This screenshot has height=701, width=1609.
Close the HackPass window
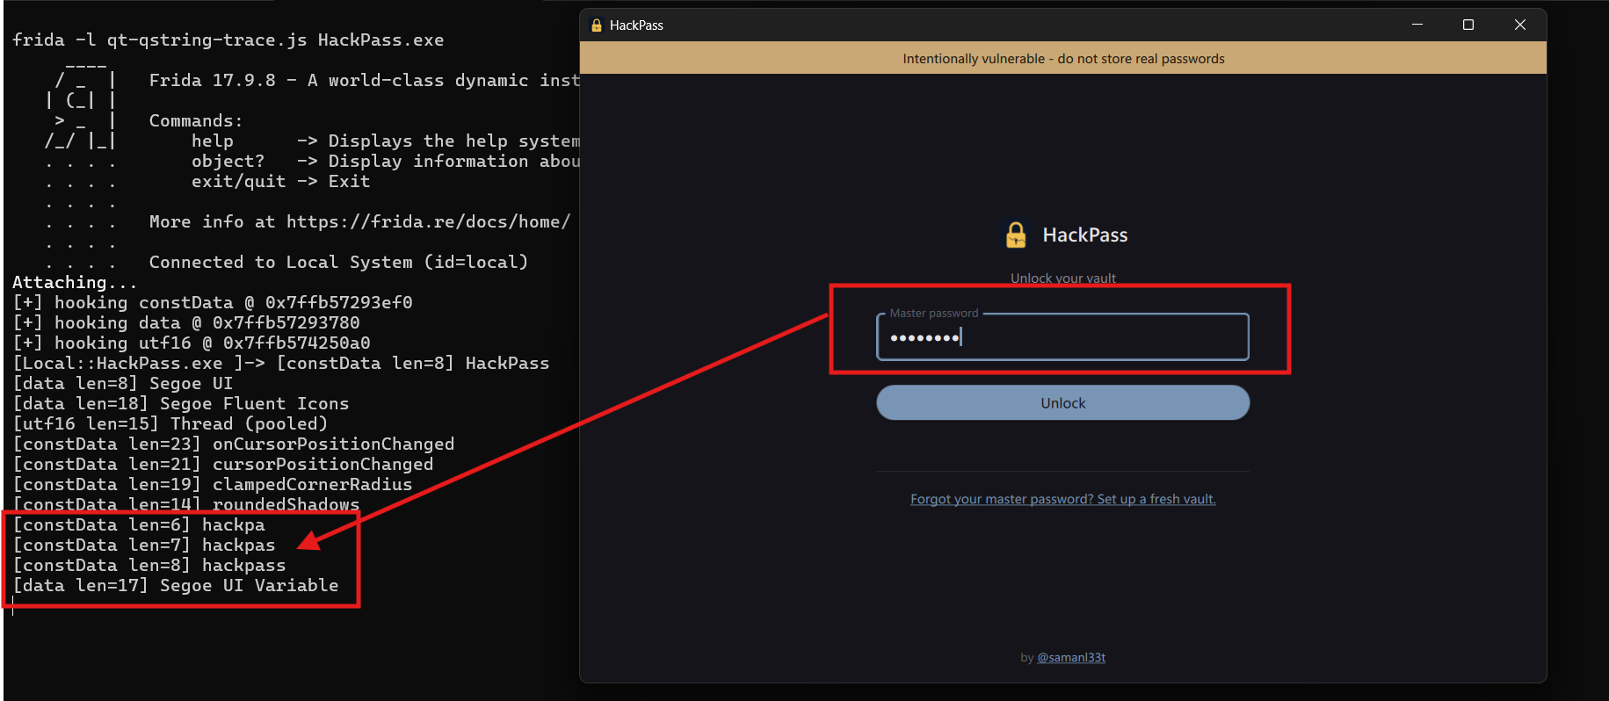point(1520,25)
